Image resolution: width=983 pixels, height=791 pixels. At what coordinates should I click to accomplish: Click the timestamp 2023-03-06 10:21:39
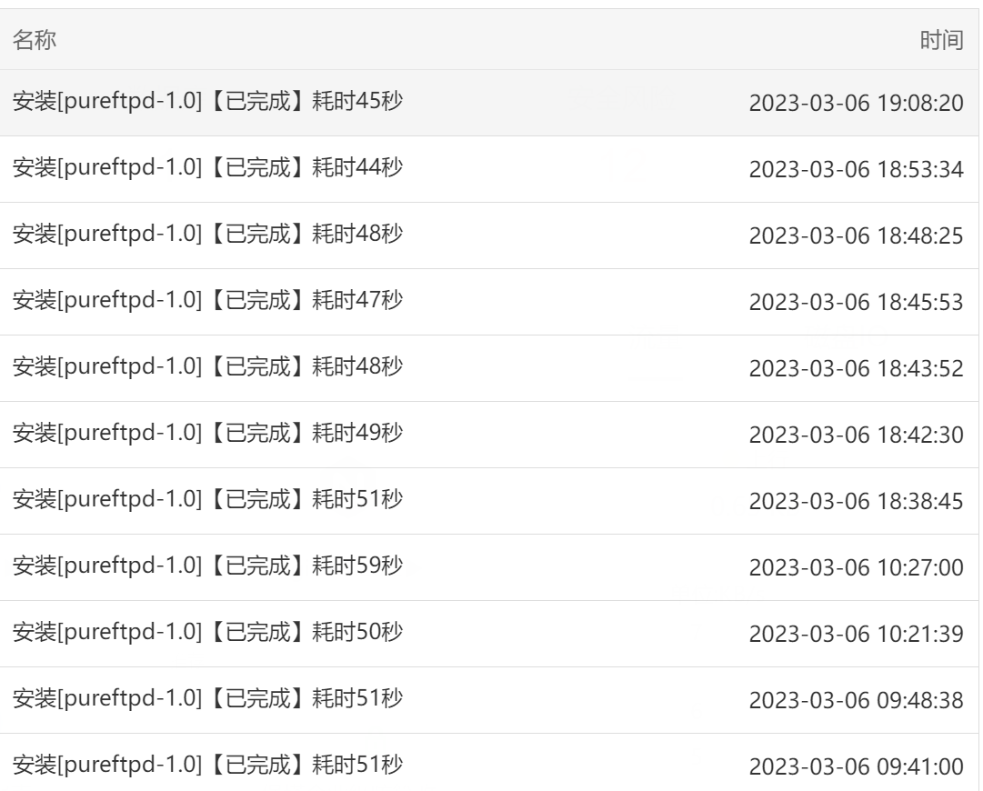(x=856, y=635)
